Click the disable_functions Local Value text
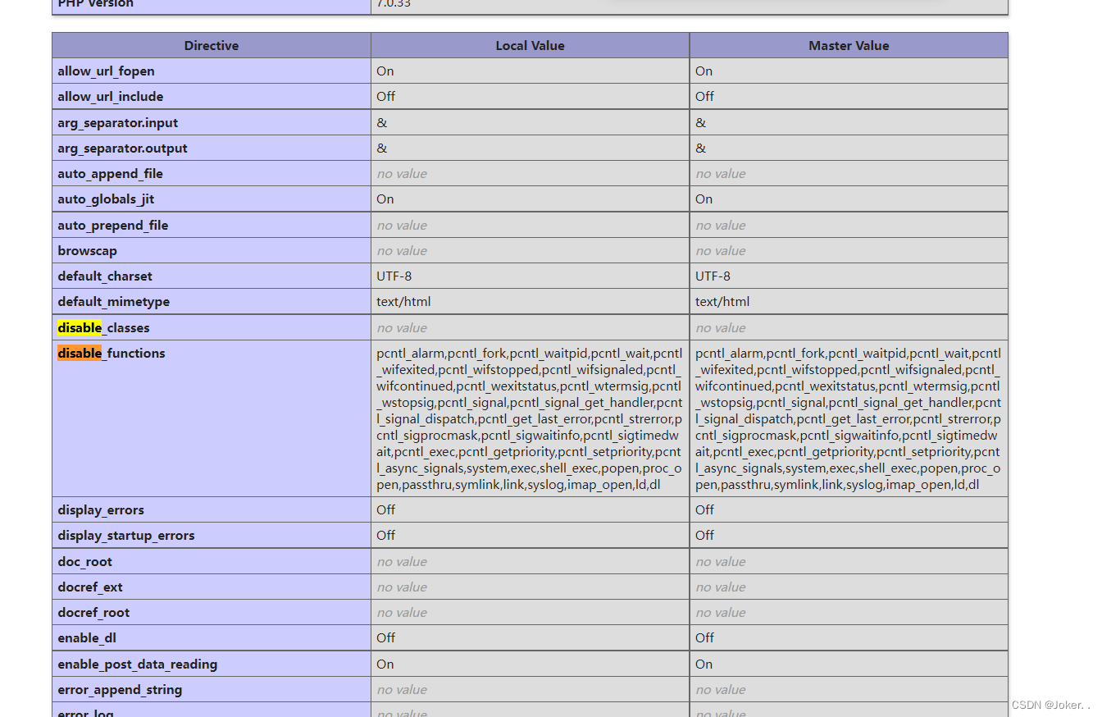 point(529,418)
